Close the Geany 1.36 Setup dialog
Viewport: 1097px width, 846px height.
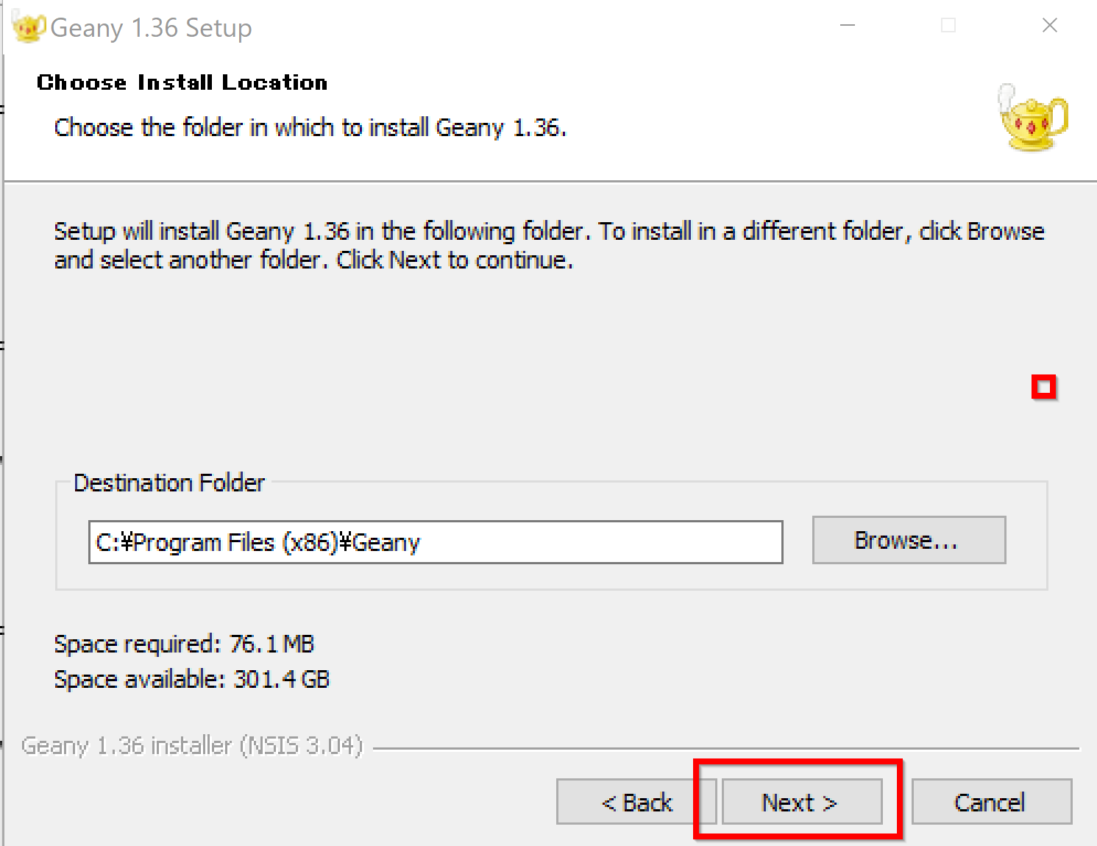[1050, 26]
